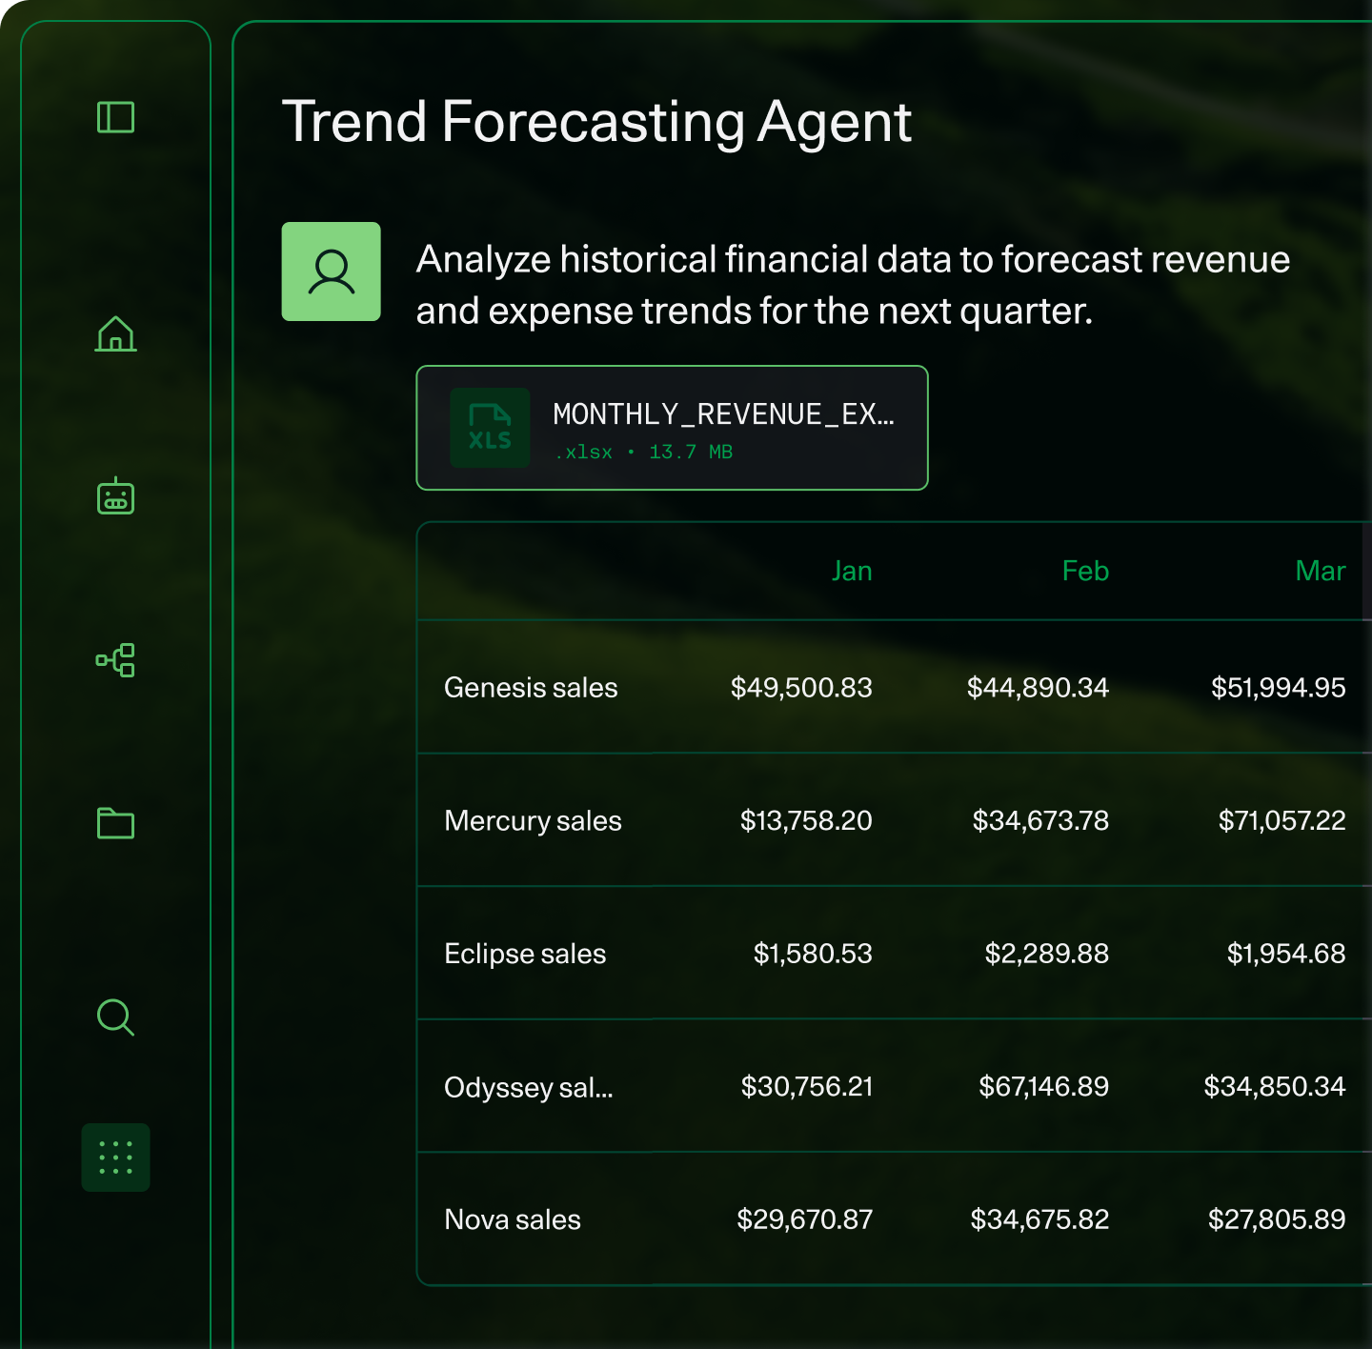The height and width of the screenshot is (1349, 1372).
Task: Click the $34,850.34 cell
Action: coord(1275,1086)
